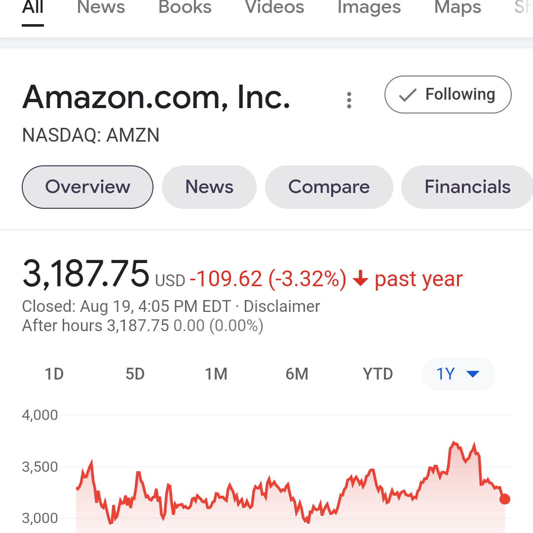The height and width of the screenshot is (533, 533).
Task: Click the red endpoint dot on the chart
Action: [x=505, y=499]
